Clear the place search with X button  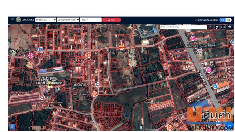[210, 27]
